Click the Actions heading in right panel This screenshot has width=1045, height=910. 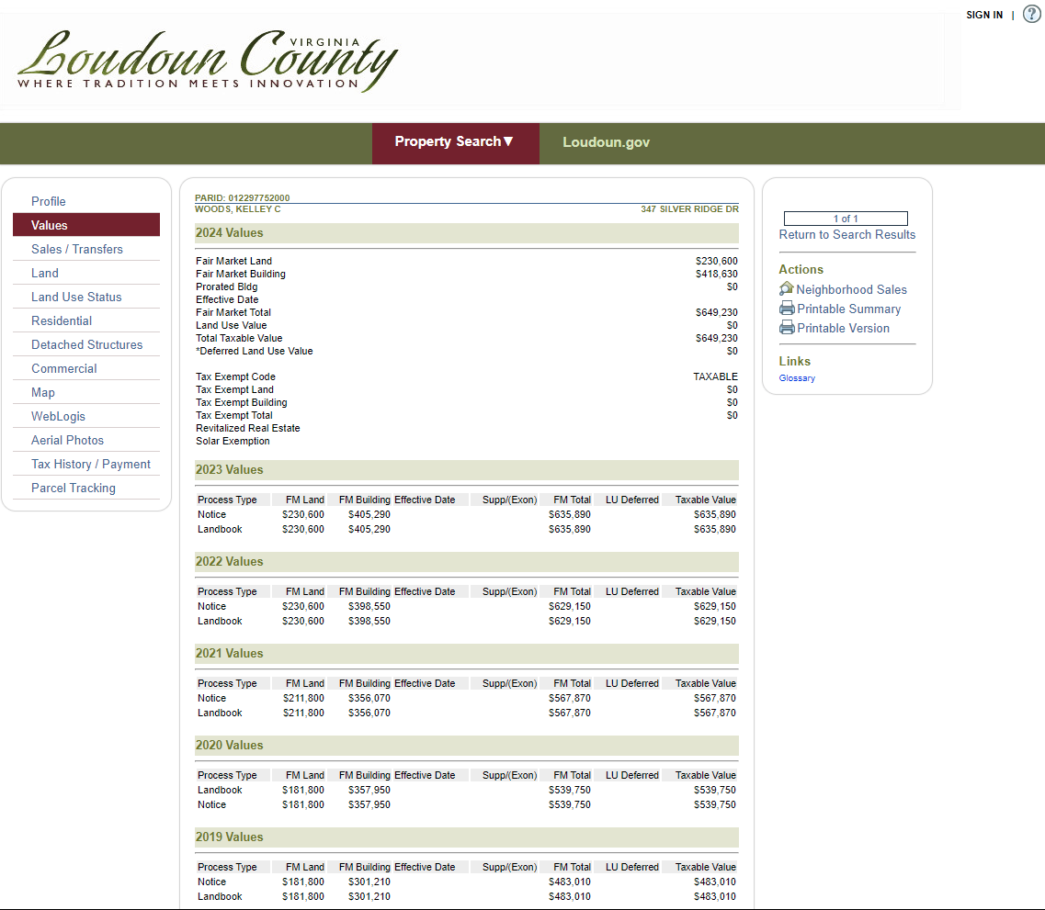tap(801, 270)
